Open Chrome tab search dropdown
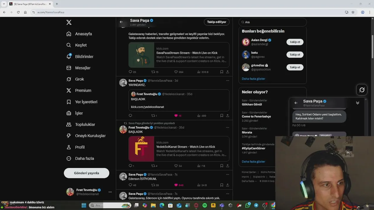This screenshot has height=210, width=374. point(4,4)
